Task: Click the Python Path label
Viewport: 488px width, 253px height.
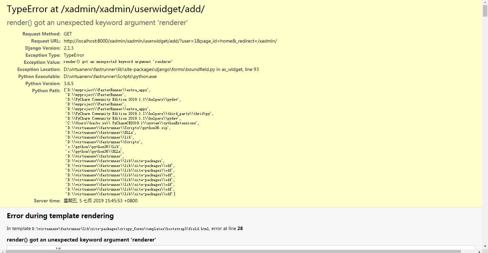Action: pyautogui.click(x=46, y=91)
